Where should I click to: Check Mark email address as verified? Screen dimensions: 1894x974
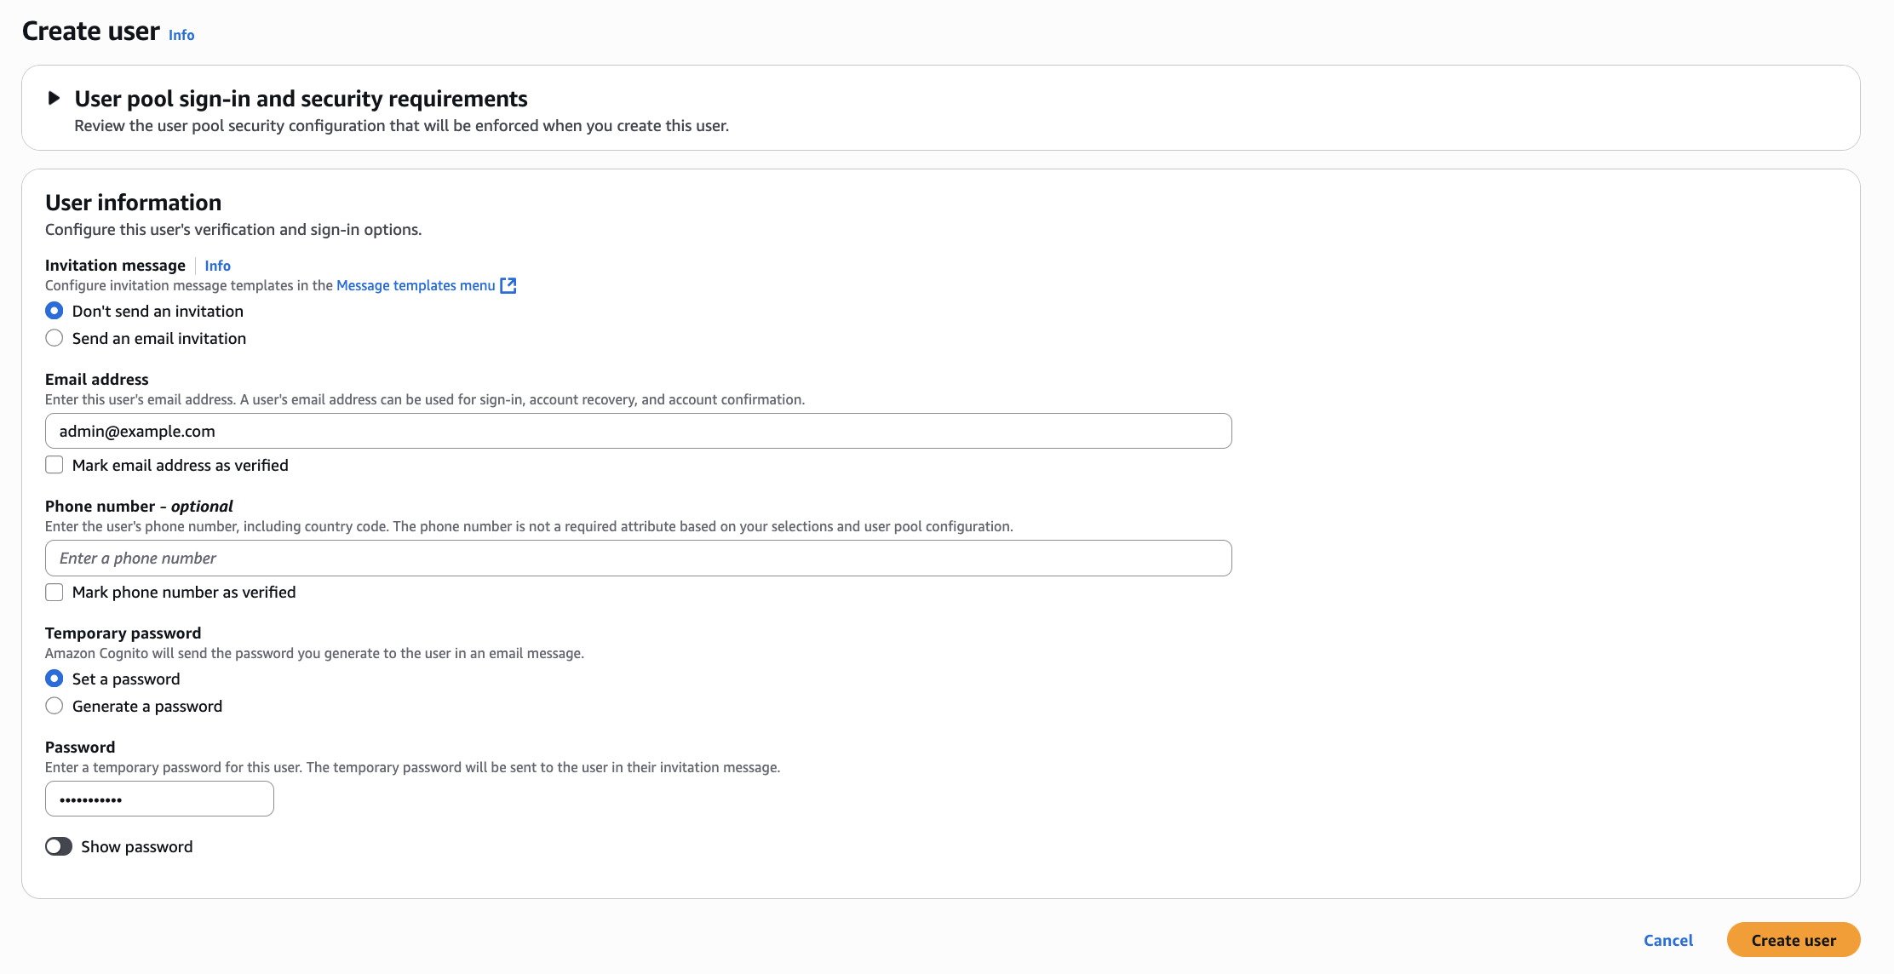pos(54,465)
